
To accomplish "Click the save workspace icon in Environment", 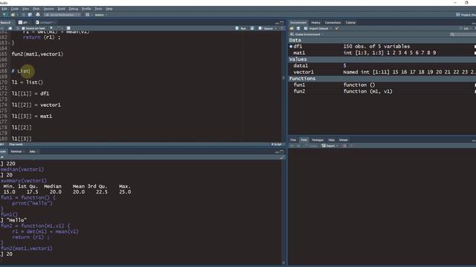I will pyautogui.click(x=298, y=28).
